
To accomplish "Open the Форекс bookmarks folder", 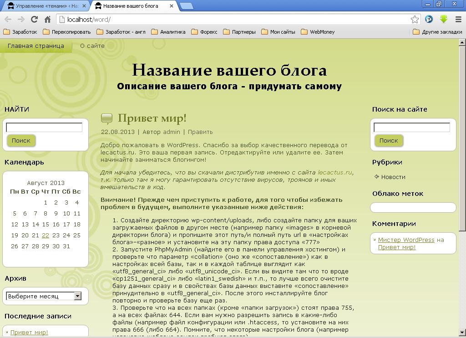I will 204,32.
